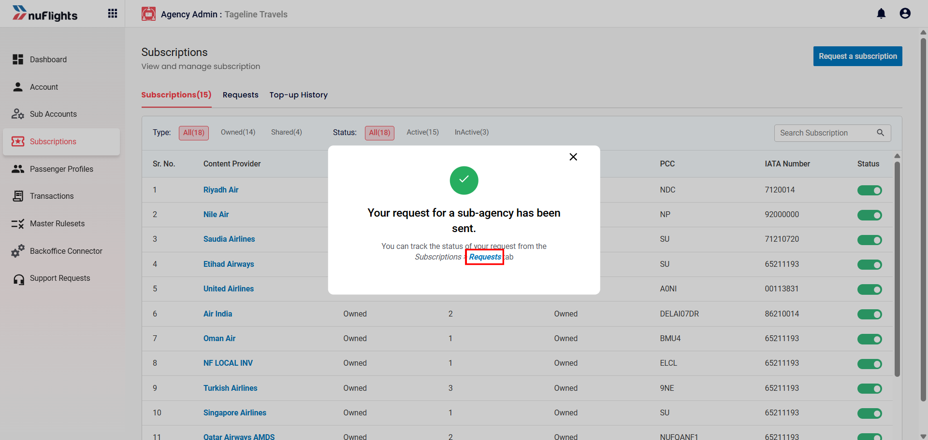Click the Transactions receipt icon
The width and height of the screenshot is (928, 440).
[x=18, y=196]
